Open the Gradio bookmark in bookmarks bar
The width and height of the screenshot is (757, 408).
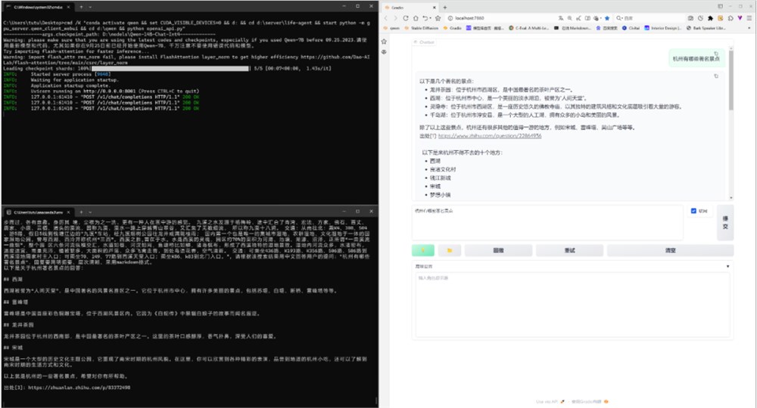(453, 28)
